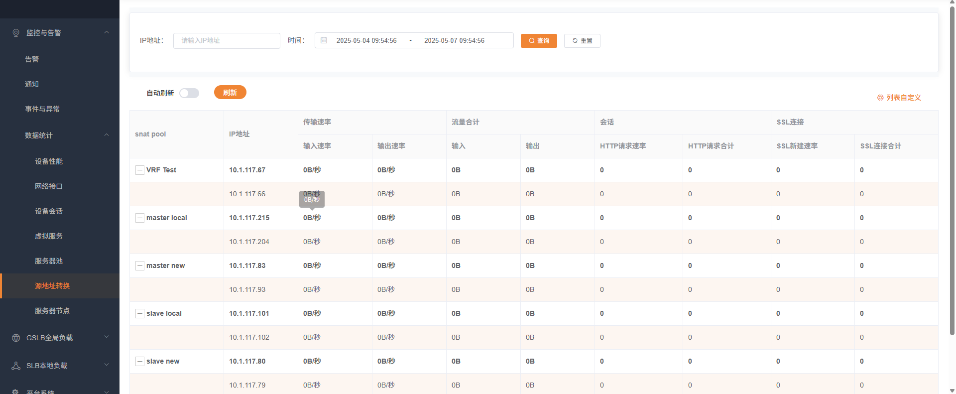
Task: Click the GSLB global load globe icon
Action: 16,338
